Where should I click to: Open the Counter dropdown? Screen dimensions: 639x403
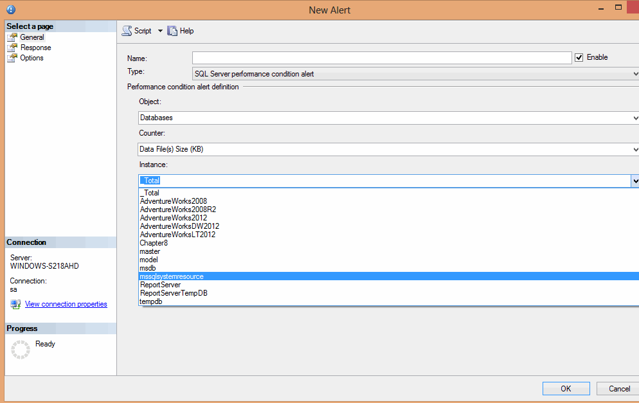click(635, 148)
